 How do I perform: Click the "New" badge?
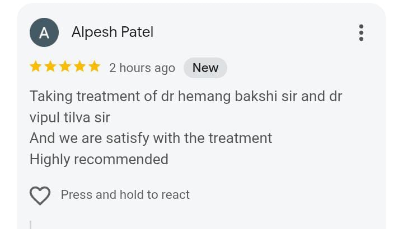pos(205,68)
